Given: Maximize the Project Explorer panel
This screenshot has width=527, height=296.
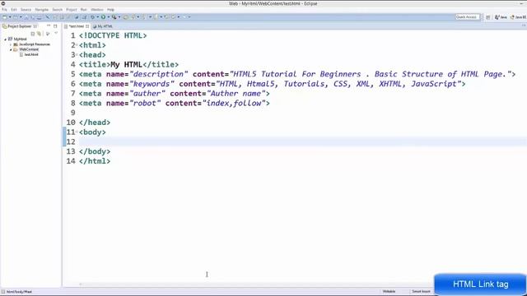Looking at the screenshot, I should click(x=55, y=25).
